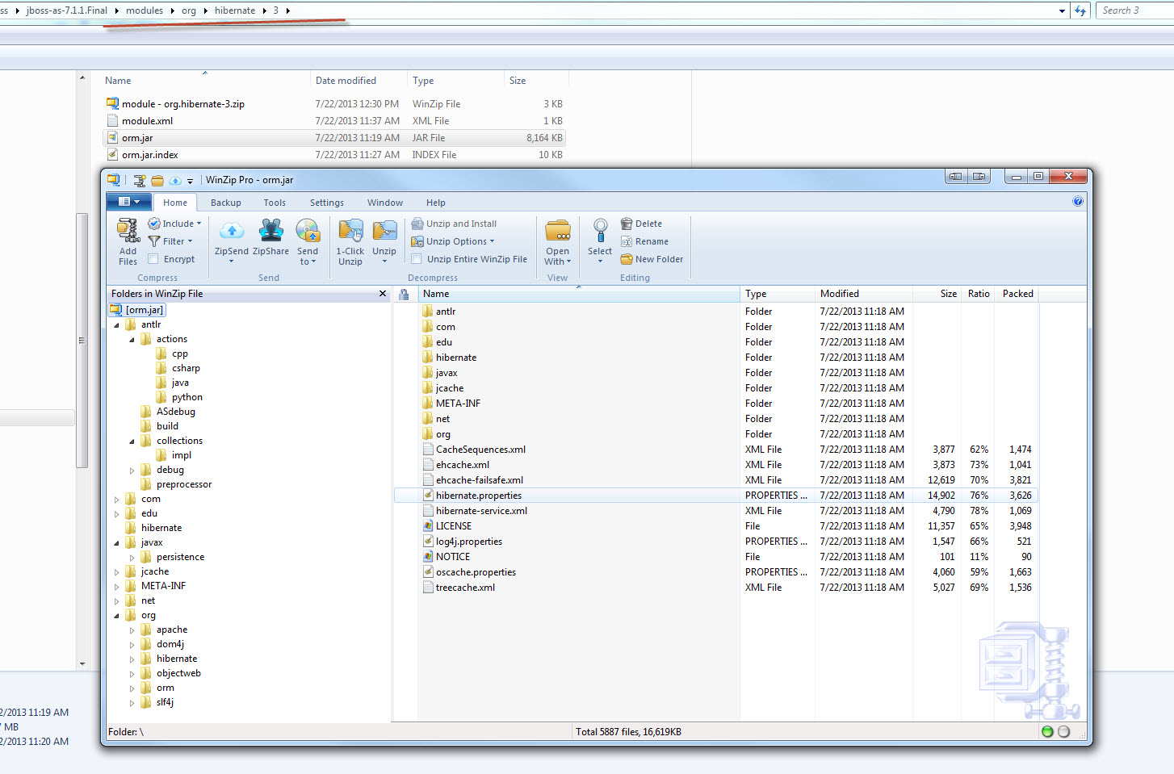Rename the selected item

point(644,241)
